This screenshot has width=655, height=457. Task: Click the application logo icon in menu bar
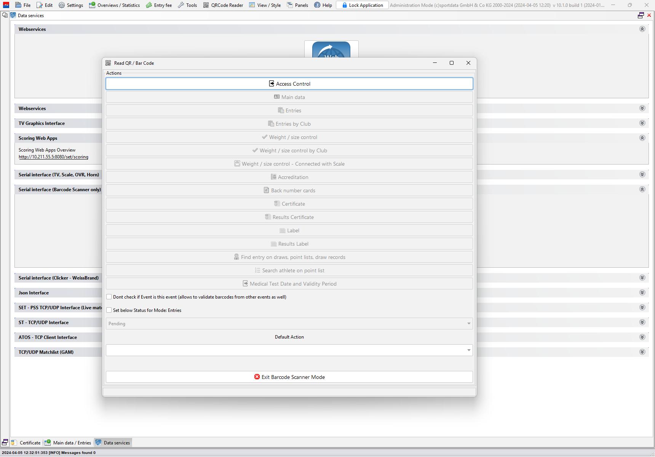[x=6, y=5]
